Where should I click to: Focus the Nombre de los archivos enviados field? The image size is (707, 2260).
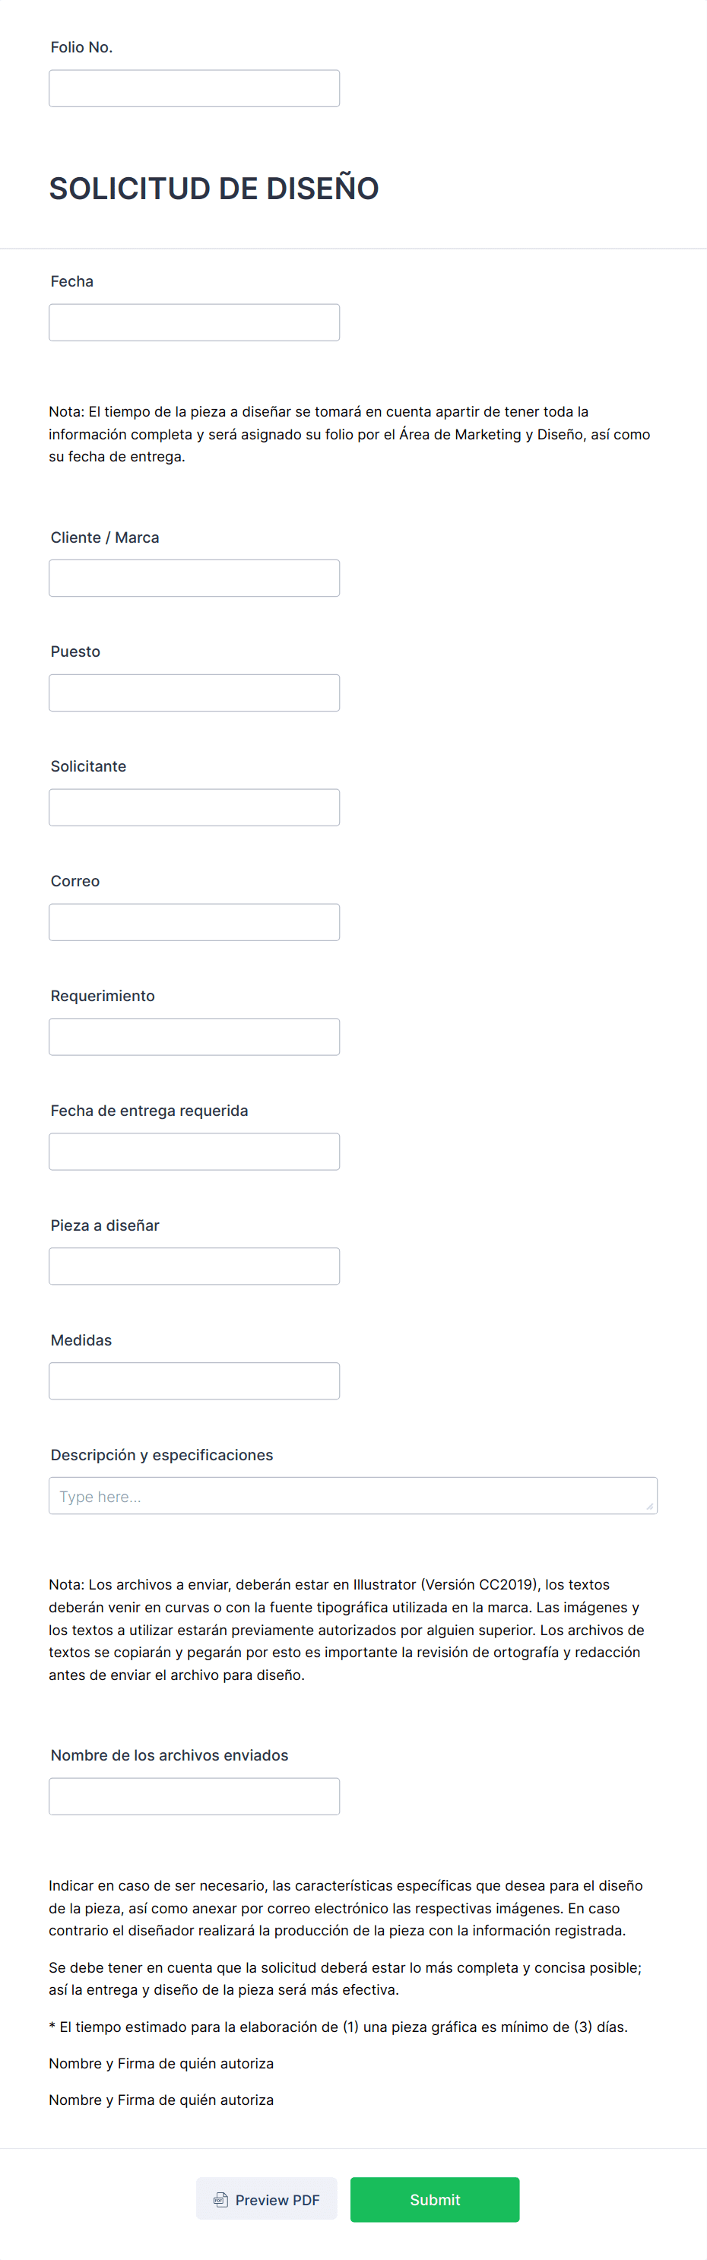[194, 1796]
